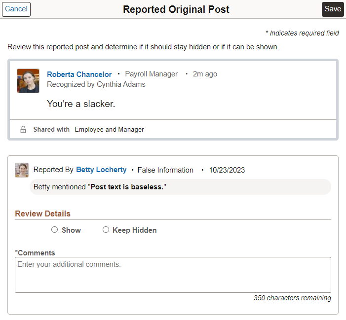
Task: Click the "Payroll Manager" job title
Action: (152, 74)
